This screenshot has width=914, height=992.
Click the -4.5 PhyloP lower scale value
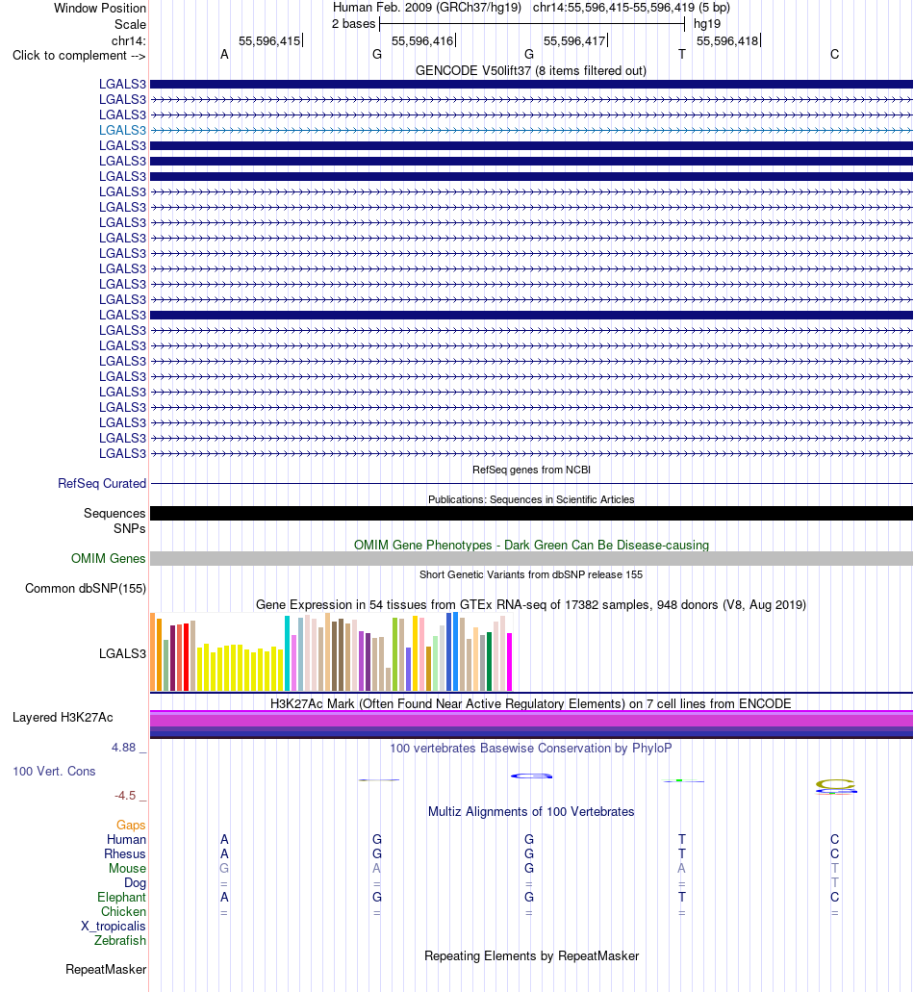[x=125, y=796]
